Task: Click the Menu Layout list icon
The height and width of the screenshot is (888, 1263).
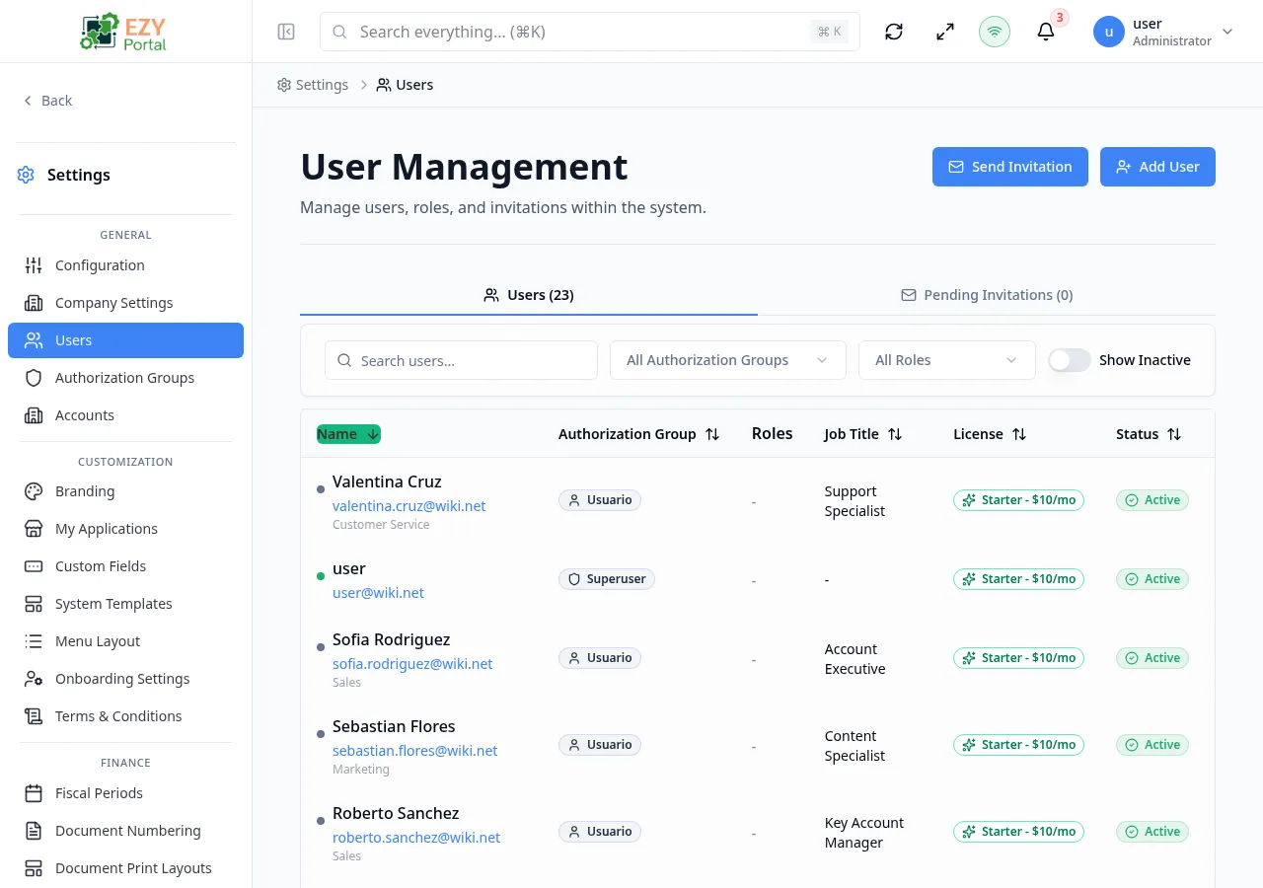Action: (34, 641)
